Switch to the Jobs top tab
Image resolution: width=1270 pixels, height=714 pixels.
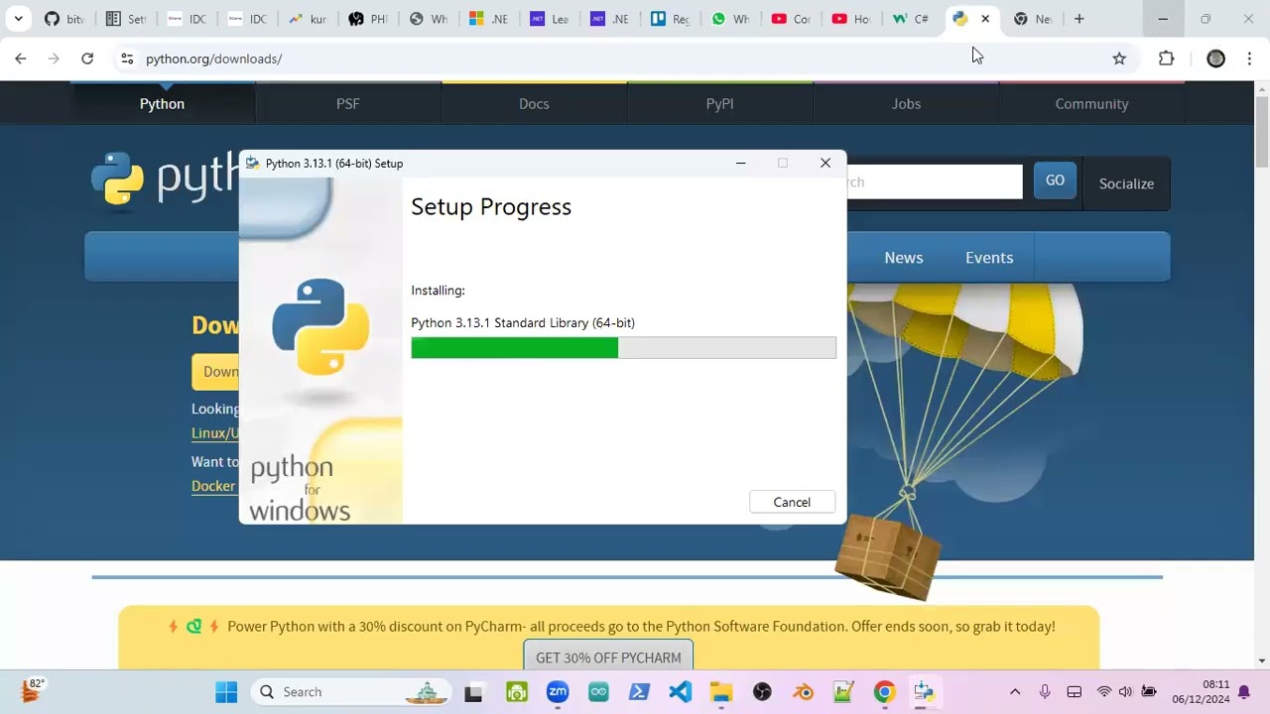[x=906, y=103]
